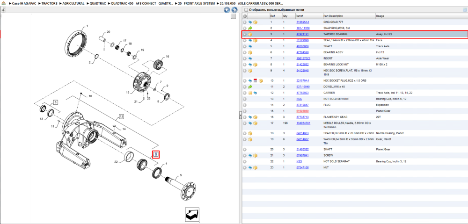Screen dimensions: 468x224
Task: Click the box icon on RING GEAR row
Action: [256, 22]
